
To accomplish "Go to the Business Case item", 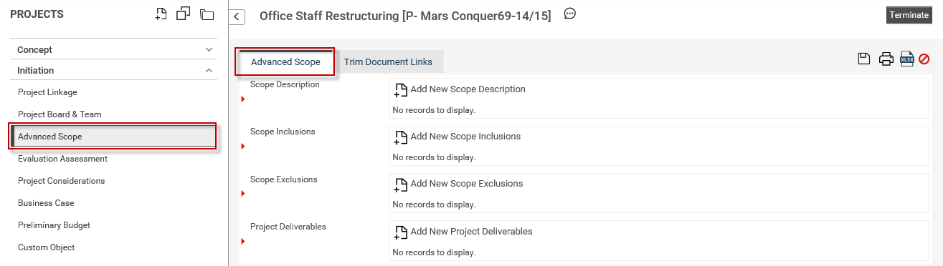I will pos(46,203).
